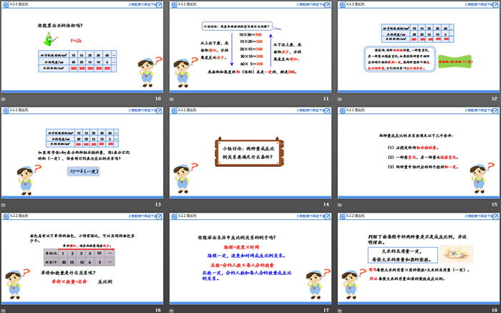The width and height of the screenshot is (501, 313).
Task: Click the slide number label 16
Action: (x=158, y=310)
